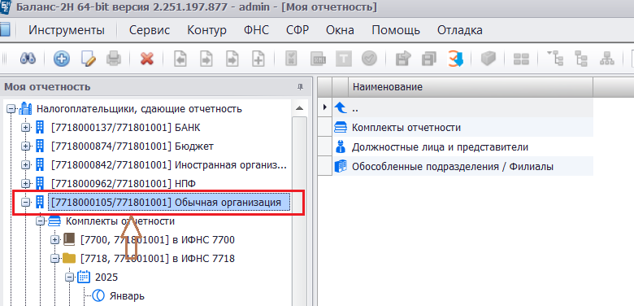Select [7718000874/771801001] Бюджет in tree
634x306 pixels.
click(x=132, y=146)
